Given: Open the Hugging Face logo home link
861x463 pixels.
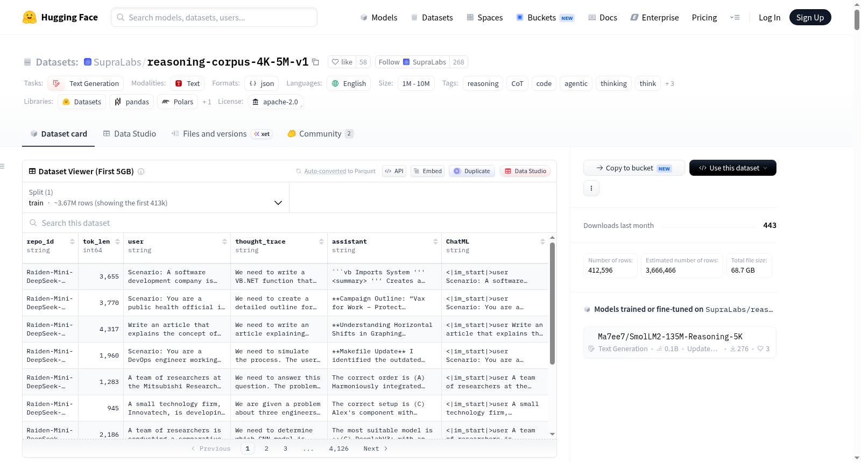Looking at the screenshot, I should click(x=60, y=17).
